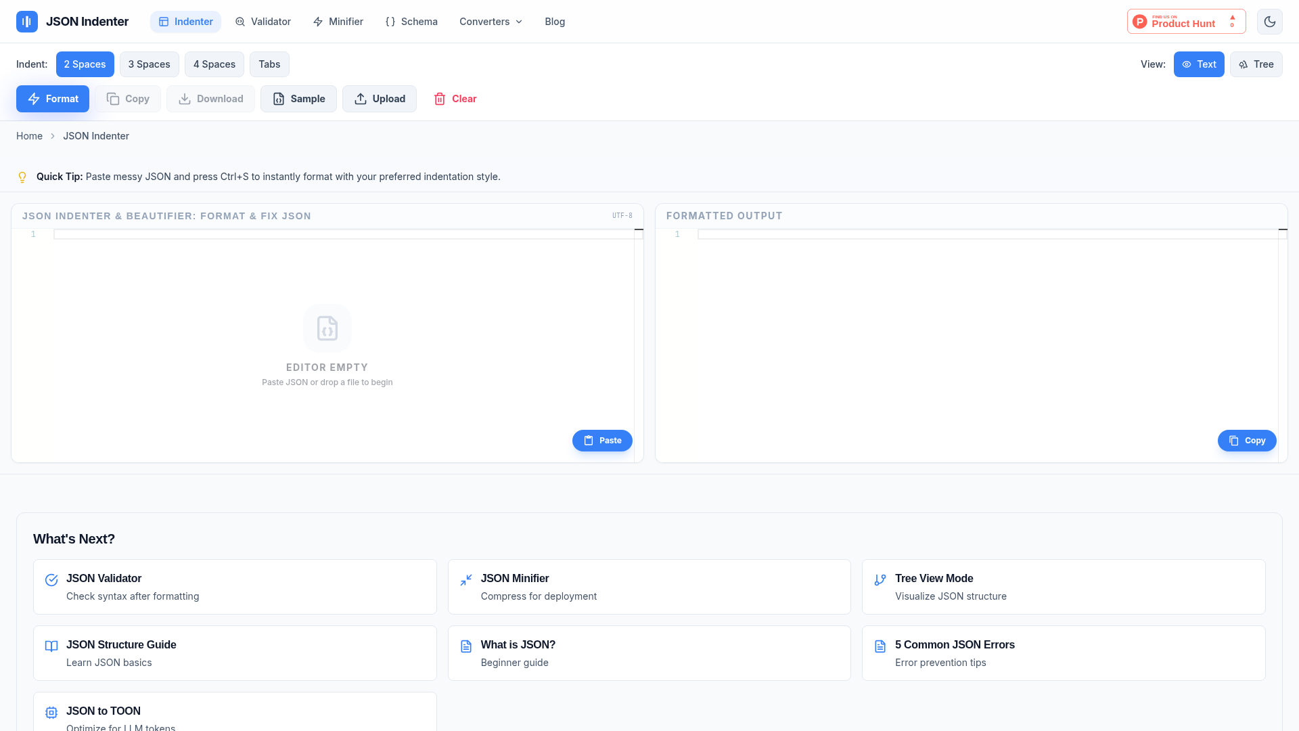The height and width of the screenshot is (731, 1299).
Task: Click the Quick Tip lightbulb icon
Action: pyautogui.click(x=22, y=177)
